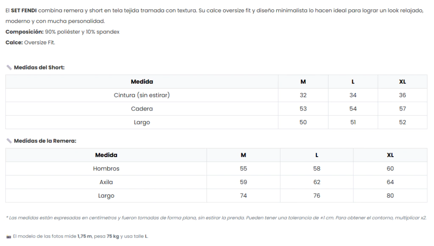Screen dimensions: 434x246
Task: Click the Largo value 80 in Remera table
Action: (390, 196)
